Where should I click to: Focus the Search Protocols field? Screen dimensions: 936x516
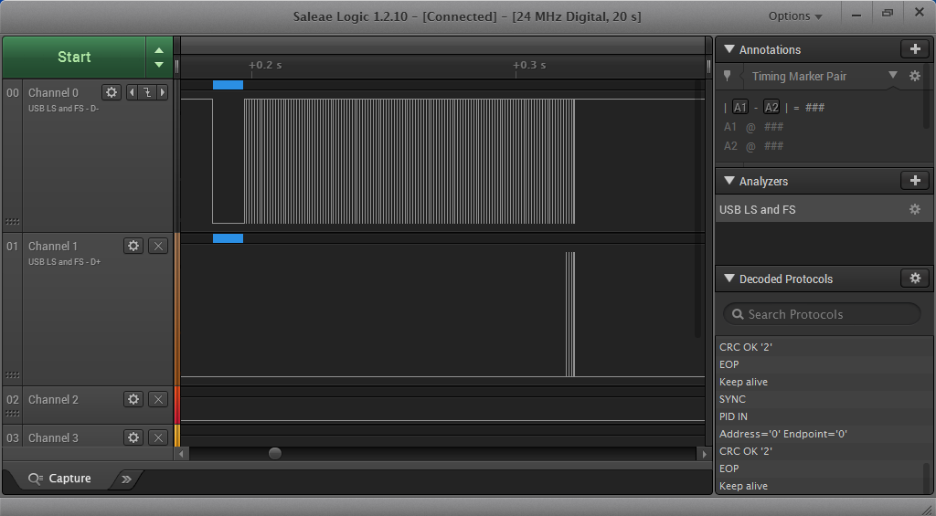coord(822,314)
